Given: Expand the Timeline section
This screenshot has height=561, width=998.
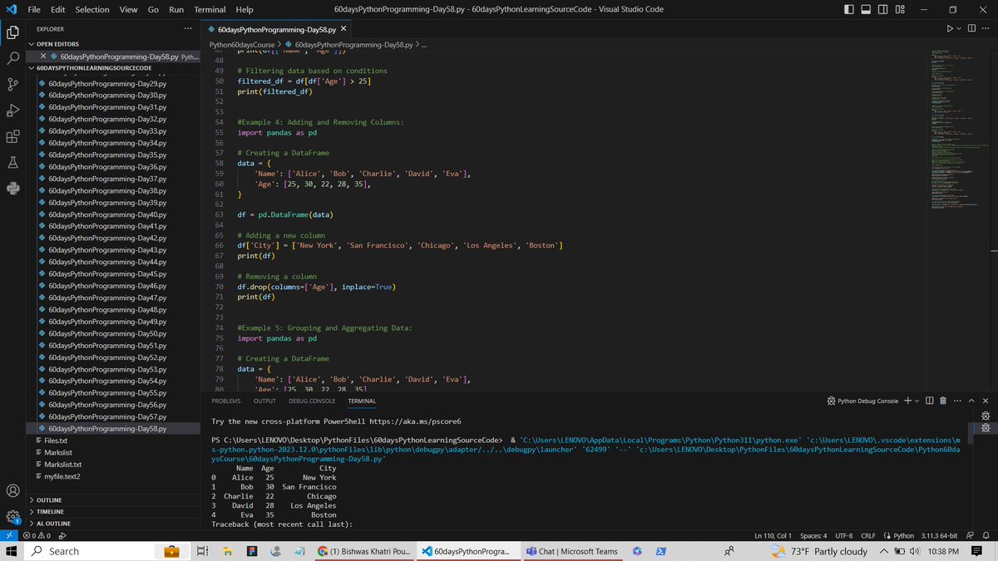Looking at the screenshot, I should 112,511.
